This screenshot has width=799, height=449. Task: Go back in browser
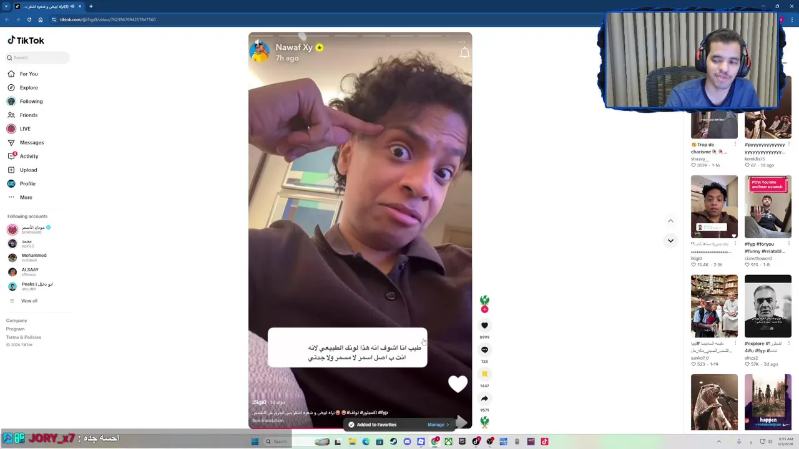(6, 19)
